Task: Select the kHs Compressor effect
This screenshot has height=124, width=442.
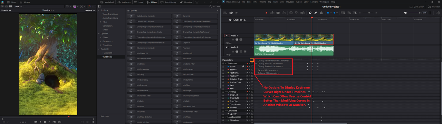Action: pos(149,69)
